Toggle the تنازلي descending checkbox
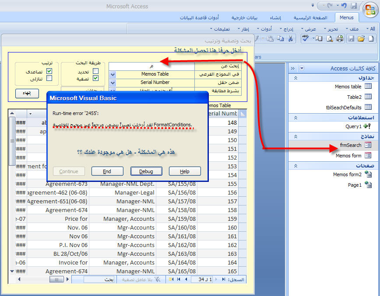 pos(49,78)
